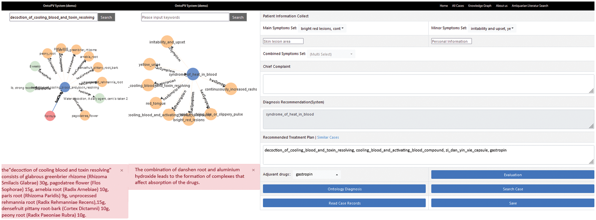Select the yellow_urine graph node
The image size is (596, 220).
point(149,64)
